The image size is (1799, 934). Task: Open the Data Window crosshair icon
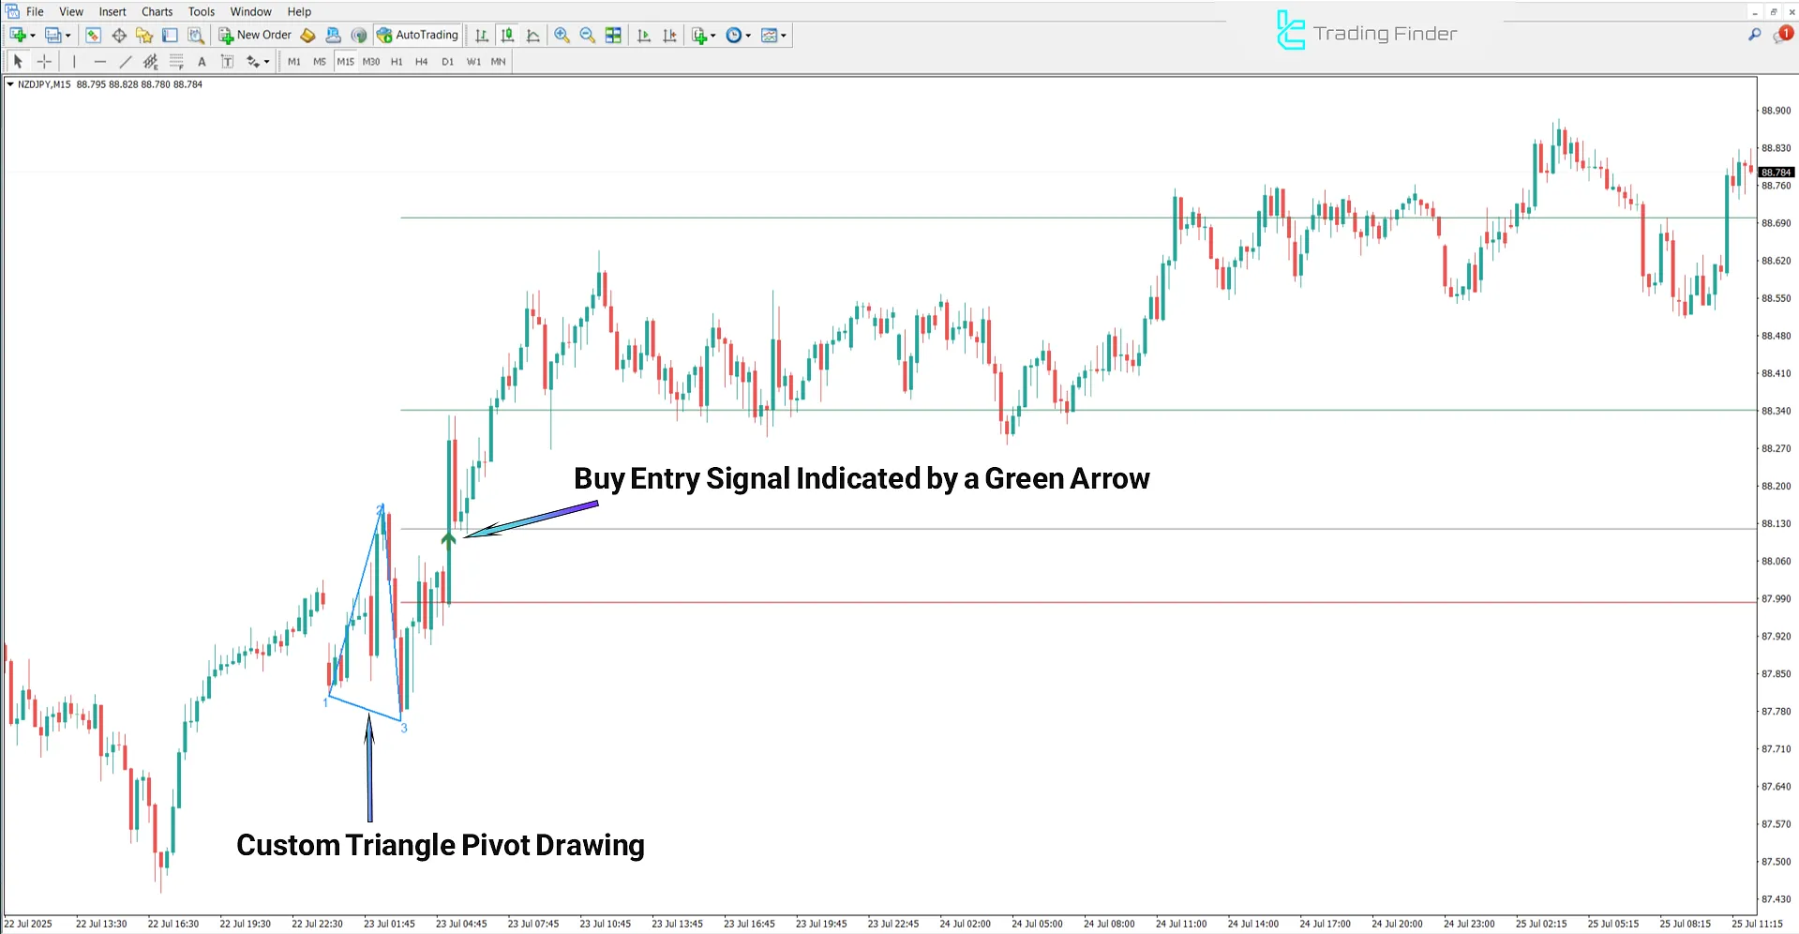[x=119, y=35]
